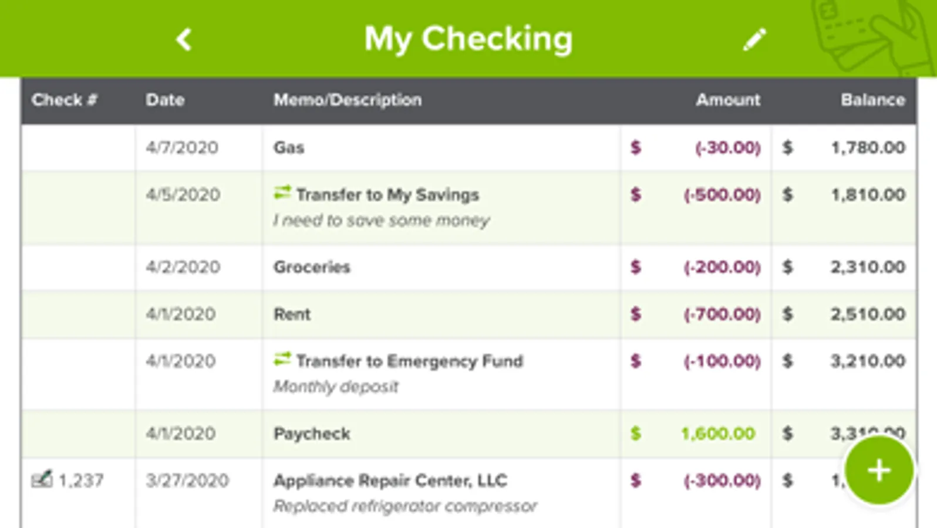The image size is (937, 528).
Task: Click the Paycheck amount of 1,600.00
Action: point(717,433)
